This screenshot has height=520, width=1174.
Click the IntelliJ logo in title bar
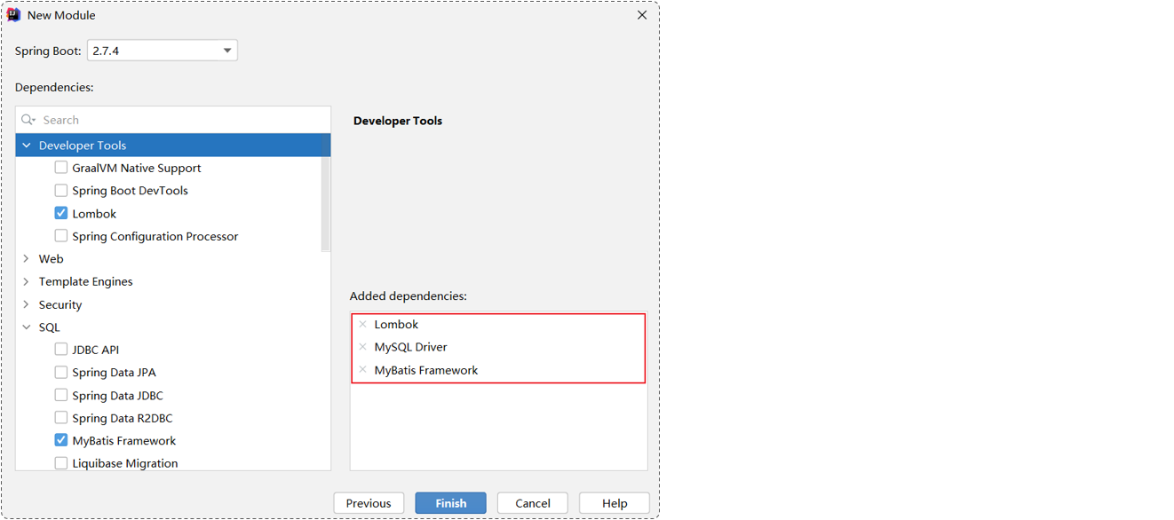[x=13, y=15]
